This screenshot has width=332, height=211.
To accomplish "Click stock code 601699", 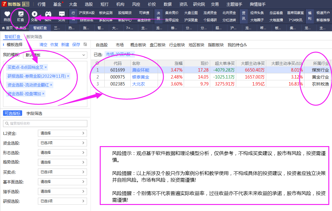I will 118,70.
